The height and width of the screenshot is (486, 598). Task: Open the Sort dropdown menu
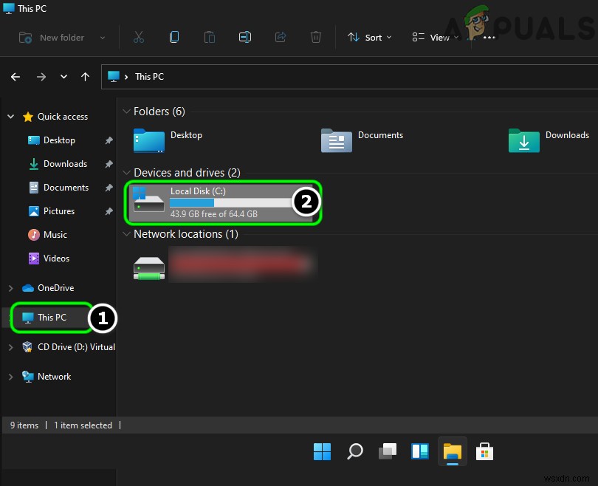coord(369,37)
